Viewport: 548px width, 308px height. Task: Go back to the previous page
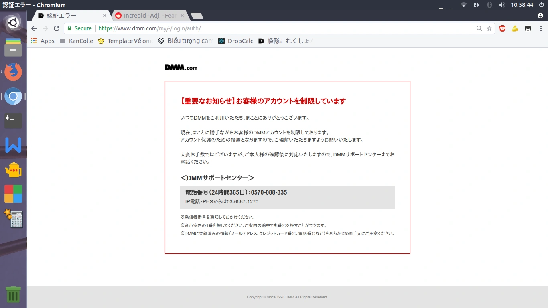click(x=34, y=28)
